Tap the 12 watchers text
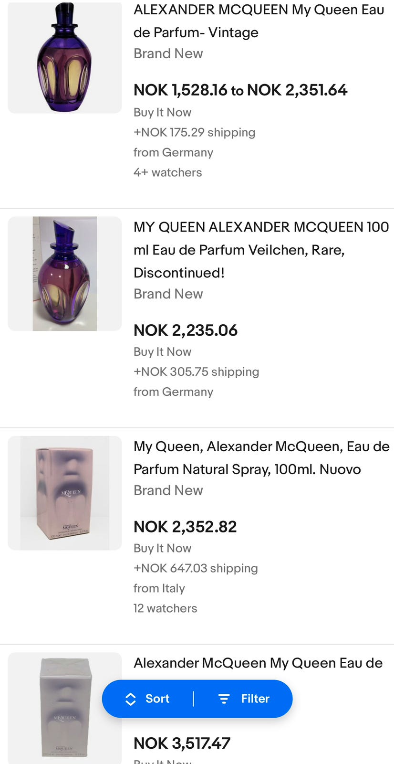394x764 pixels. (165, 608)
